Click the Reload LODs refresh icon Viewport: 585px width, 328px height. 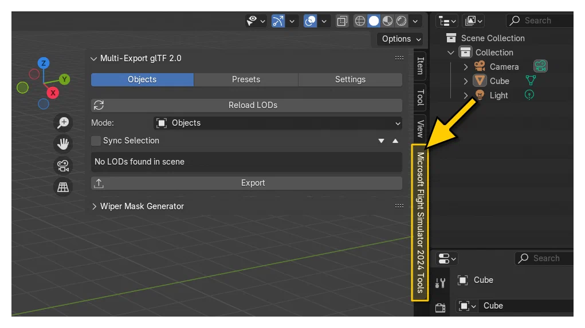click(x=99, y=105)
